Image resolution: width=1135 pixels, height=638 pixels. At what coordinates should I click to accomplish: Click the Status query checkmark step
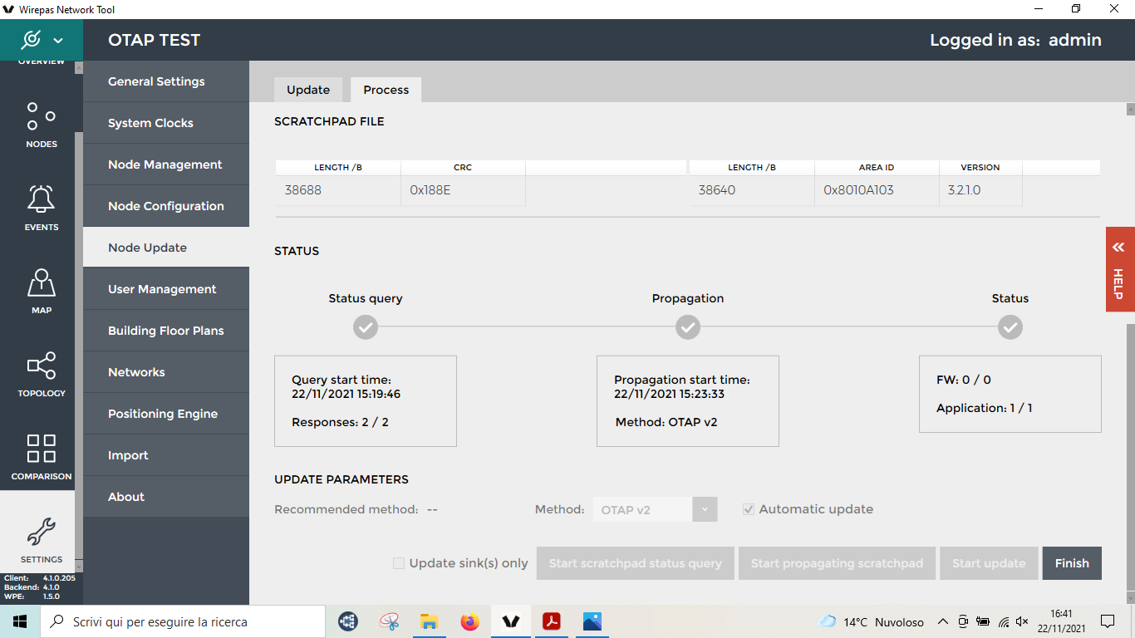coord(366,327)
